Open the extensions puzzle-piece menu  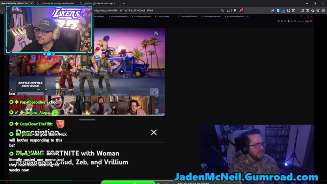click(289, 10)
